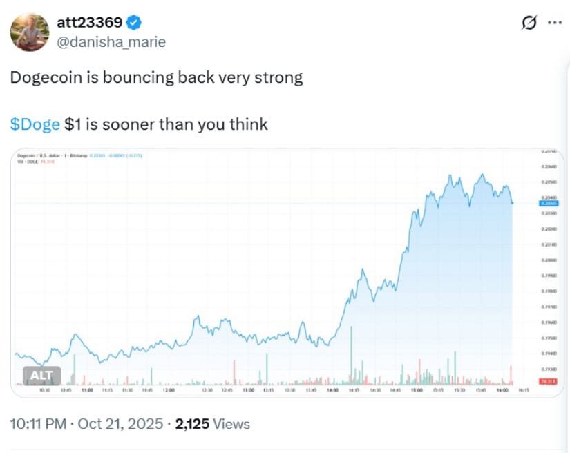Open the more options menu on the tweet
The width and height of the screenshot is (570, 453).
point(553,23)
